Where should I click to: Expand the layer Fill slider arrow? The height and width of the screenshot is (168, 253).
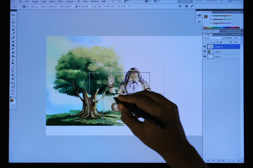[x=241, y=42]
